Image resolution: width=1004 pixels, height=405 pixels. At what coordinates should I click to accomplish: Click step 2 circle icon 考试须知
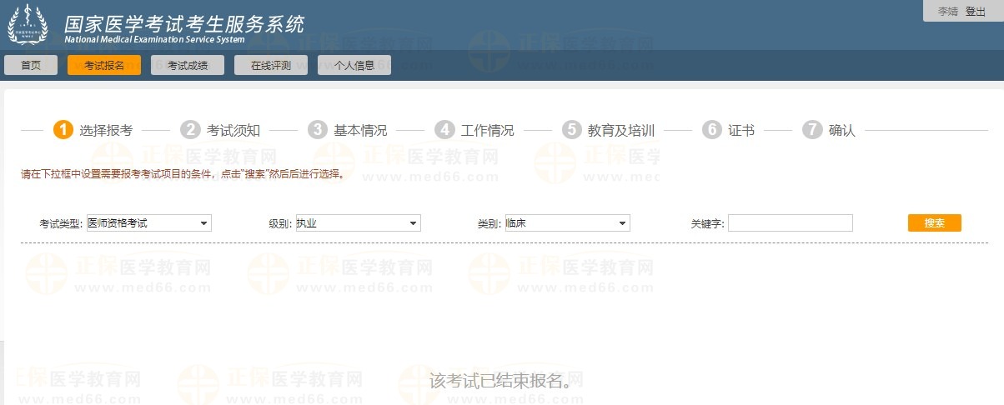(x=191, y=130)
